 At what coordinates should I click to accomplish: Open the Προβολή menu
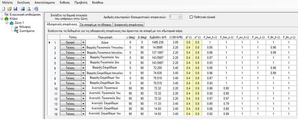[81, 3]
